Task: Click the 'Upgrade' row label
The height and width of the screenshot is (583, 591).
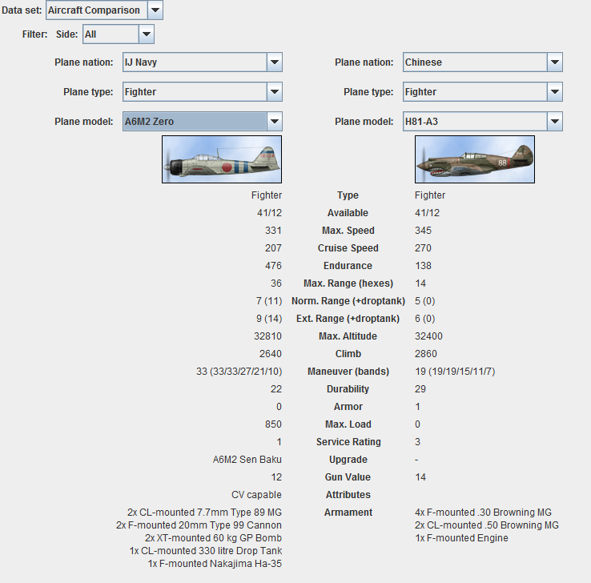Action: tap(348, 460)
